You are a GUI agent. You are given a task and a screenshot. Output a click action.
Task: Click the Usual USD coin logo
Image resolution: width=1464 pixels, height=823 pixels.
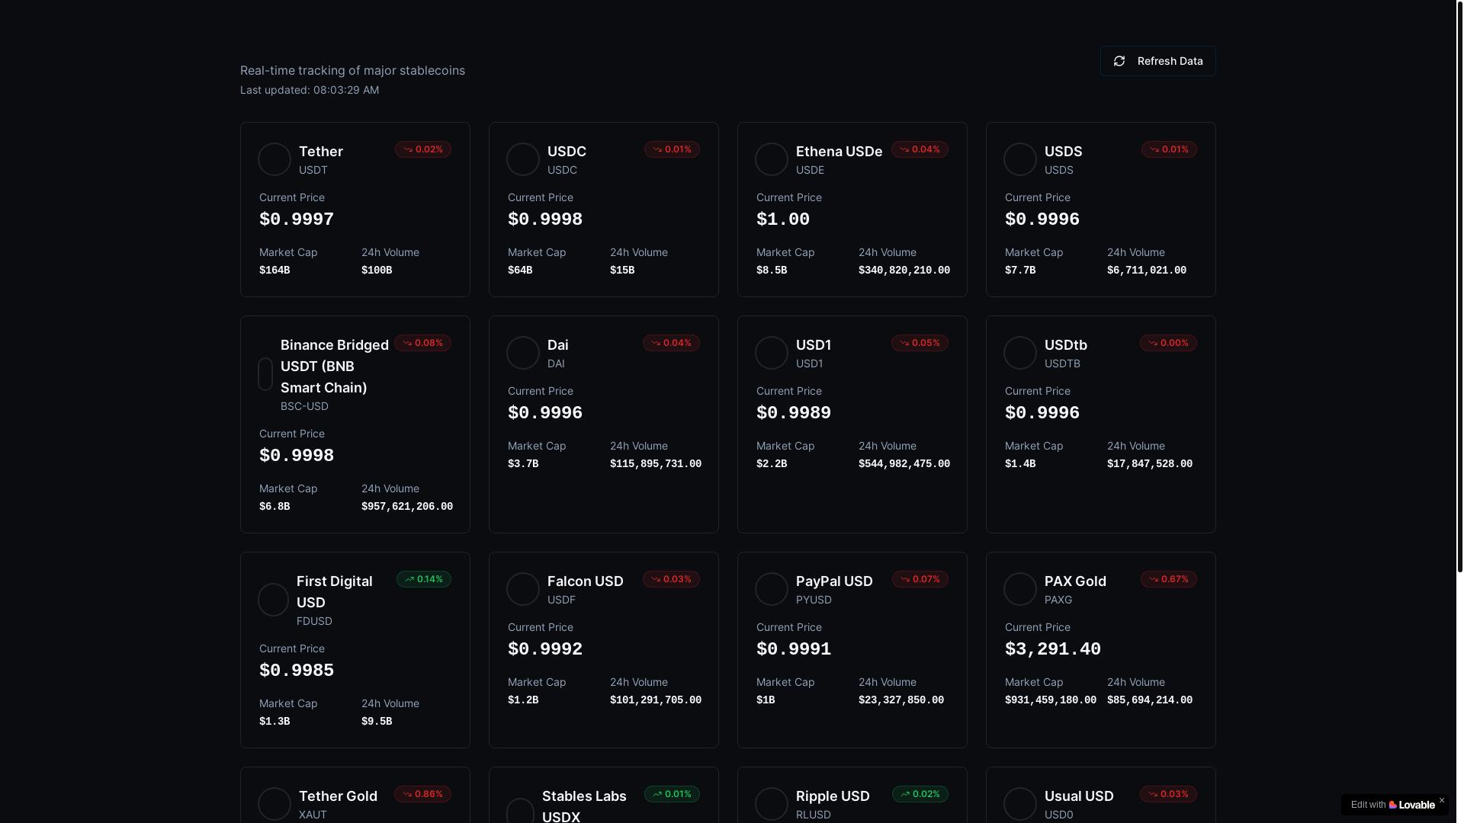[x=1020, y=804]
